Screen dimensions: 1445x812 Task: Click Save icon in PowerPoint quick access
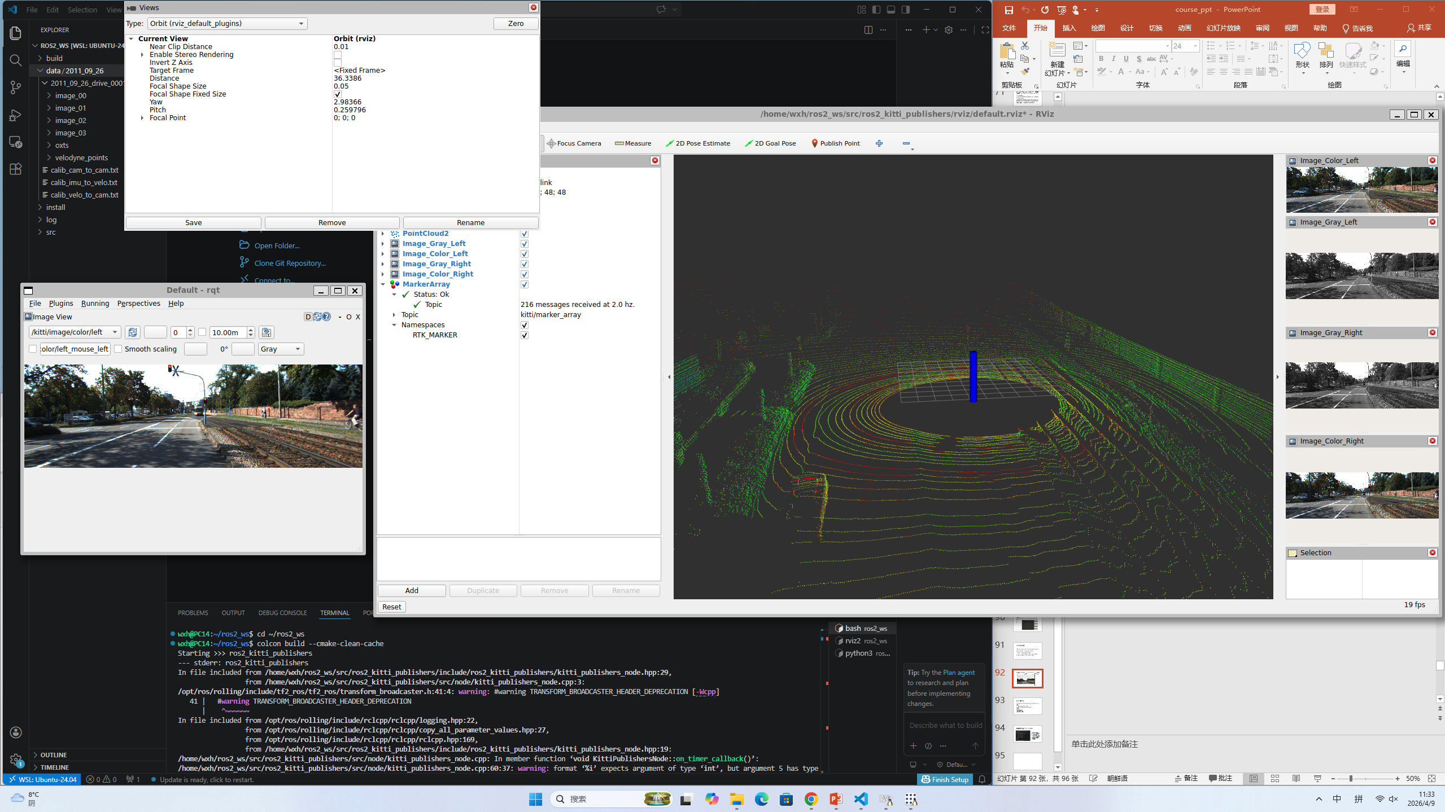click(1009, 10)
